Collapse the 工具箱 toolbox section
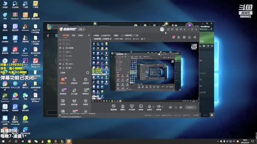Screen dimensions: 257x144 coord(87,73)
